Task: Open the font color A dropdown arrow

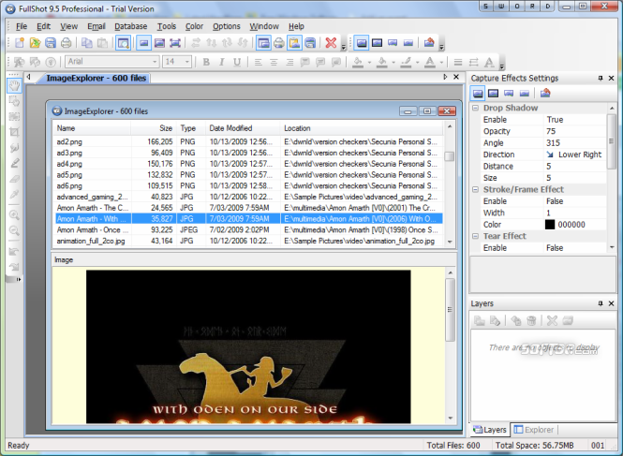Action: (x=441, y=63)
